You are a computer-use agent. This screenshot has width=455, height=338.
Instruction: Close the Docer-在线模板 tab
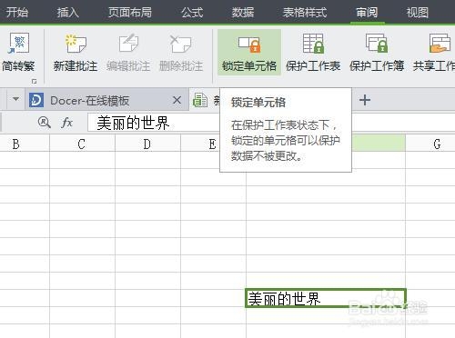(177, 100)
